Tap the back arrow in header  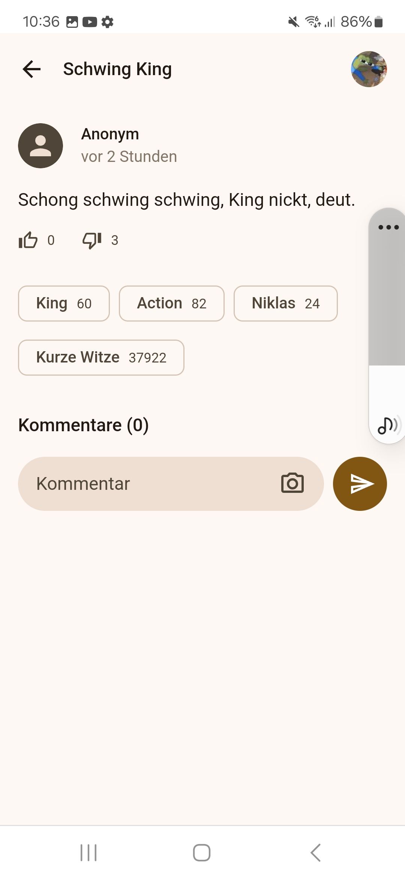click(x=31, y=69)
